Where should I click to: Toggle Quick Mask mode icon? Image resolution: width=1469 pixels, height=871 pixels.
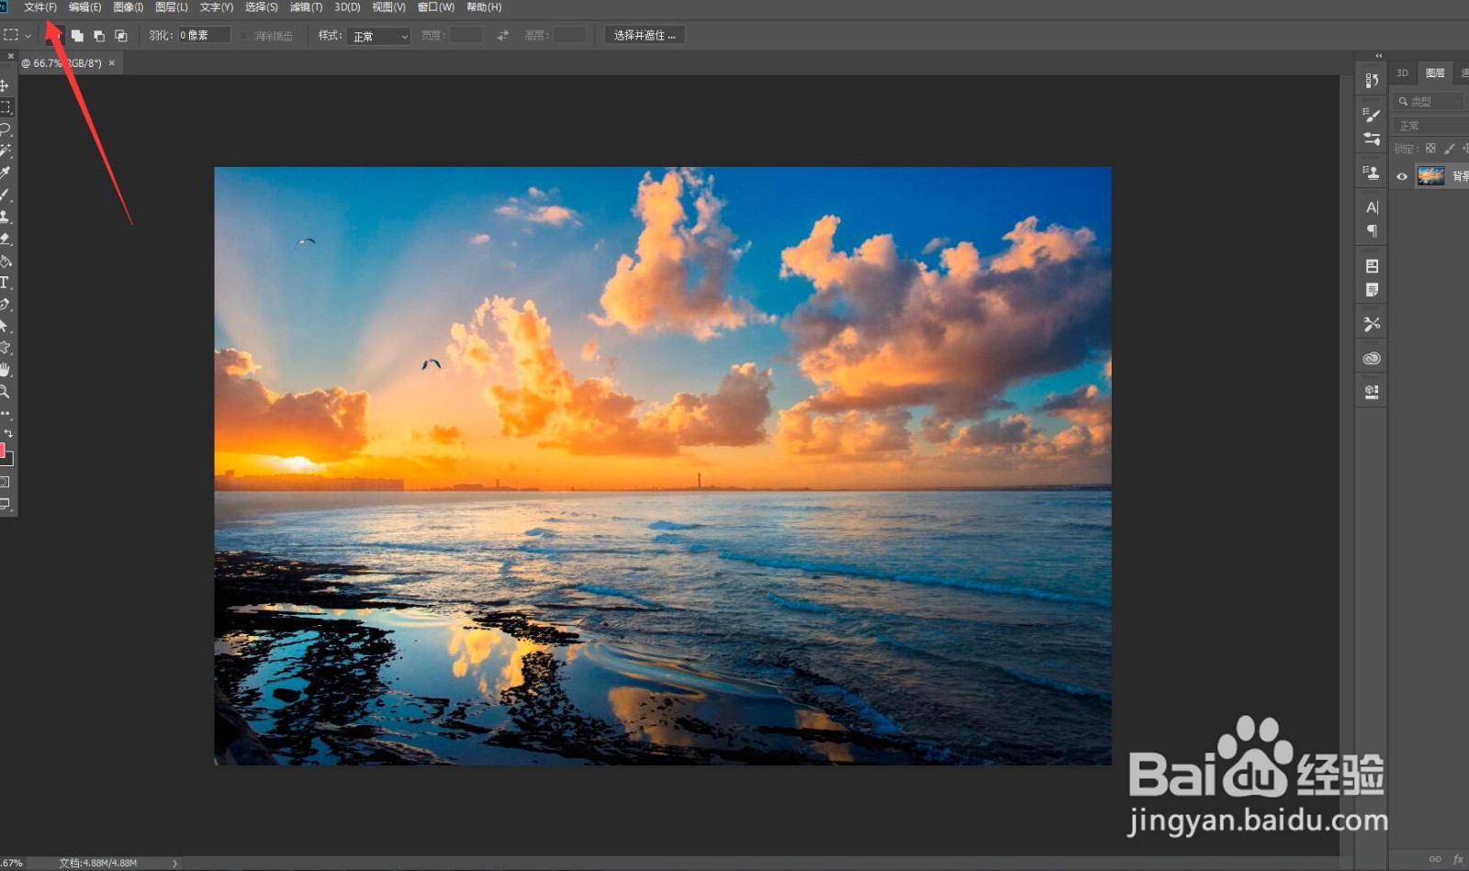point(6,482)
